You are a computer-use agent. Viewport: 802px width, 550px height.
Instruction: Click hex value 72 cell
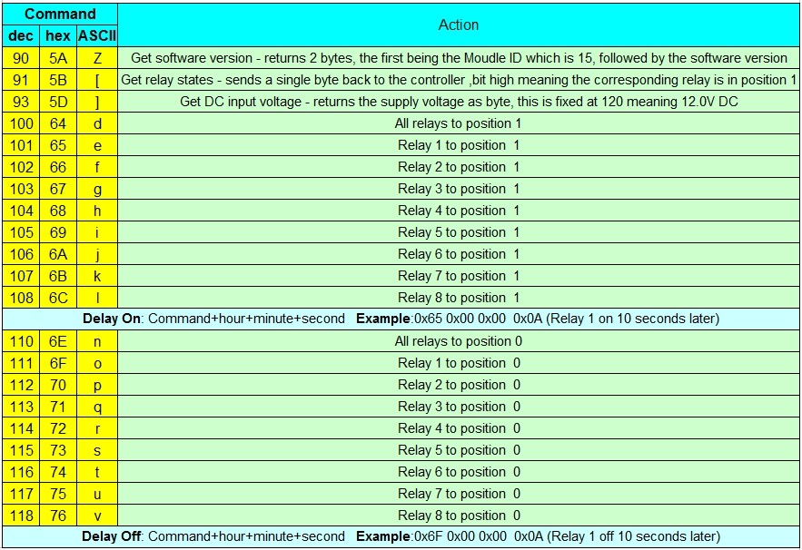tap(58, 428)
